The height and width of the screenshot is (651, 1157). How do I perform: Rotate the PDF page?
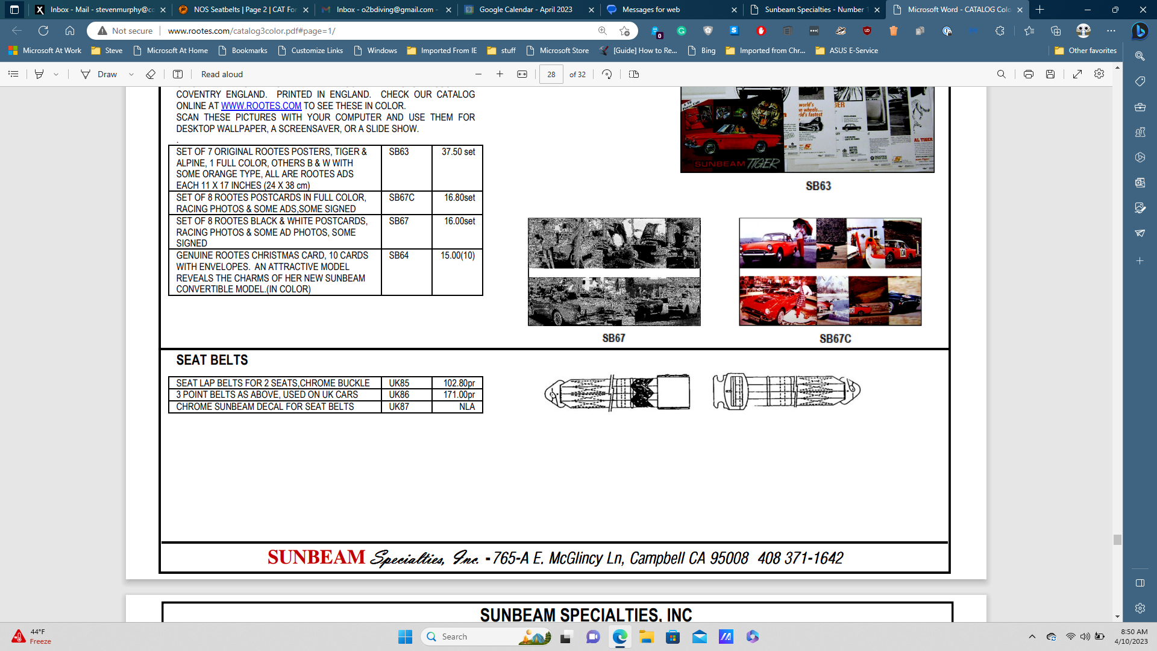607,74
